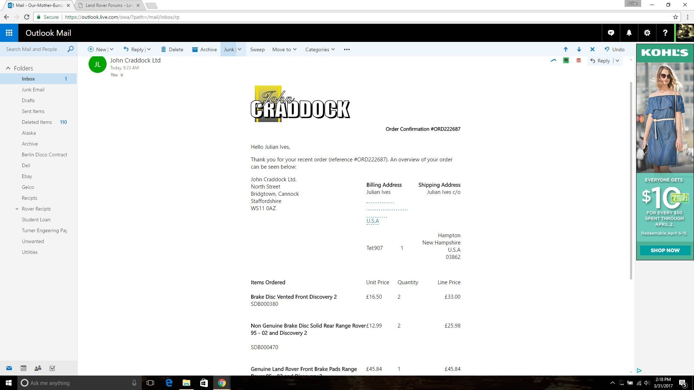Screen dimensions: 694x390
Task: Expand the Categories dropdown
Action: coord(320,49)
